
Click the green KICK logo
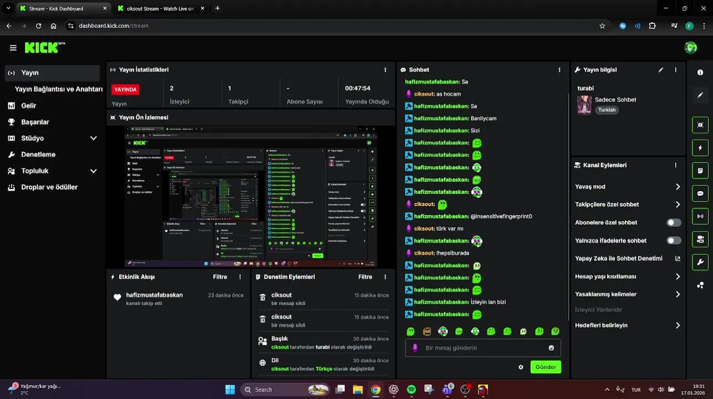44,48
